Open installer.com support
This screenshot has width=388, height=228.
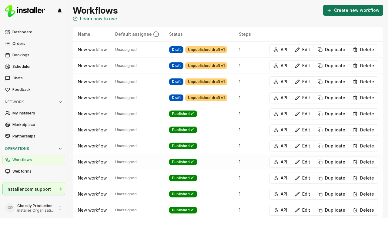[x=34, y=189]
